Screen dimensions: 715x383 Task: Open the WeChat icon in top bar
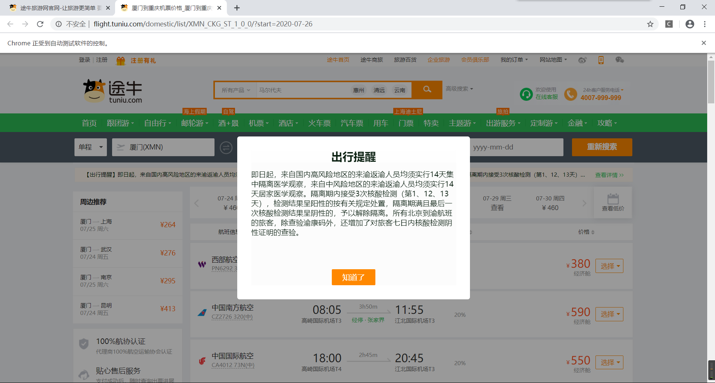[x=620, y=60]
